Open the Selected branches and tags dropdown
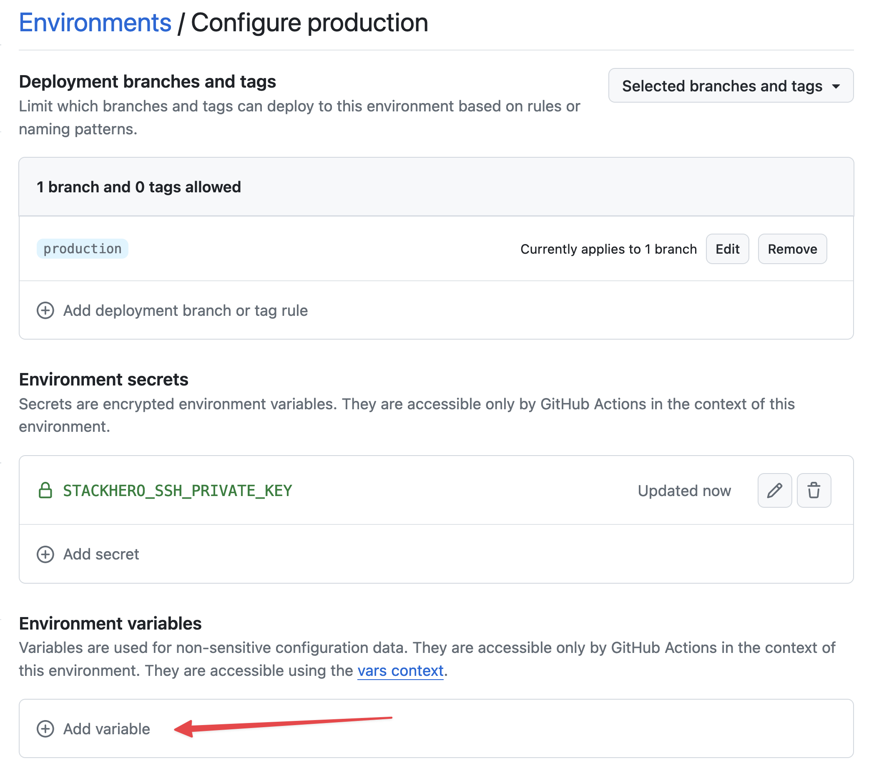This screenshot has height=781, width=879. click(730, 86)
